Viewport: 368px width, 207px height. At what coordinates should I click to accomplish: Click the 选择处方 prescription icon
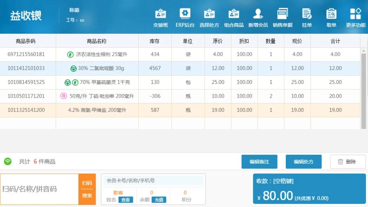(x=209, y=18)
